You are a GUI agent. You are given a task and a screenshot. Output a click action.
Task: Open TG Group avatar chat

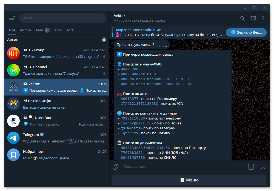click(13, 53)
